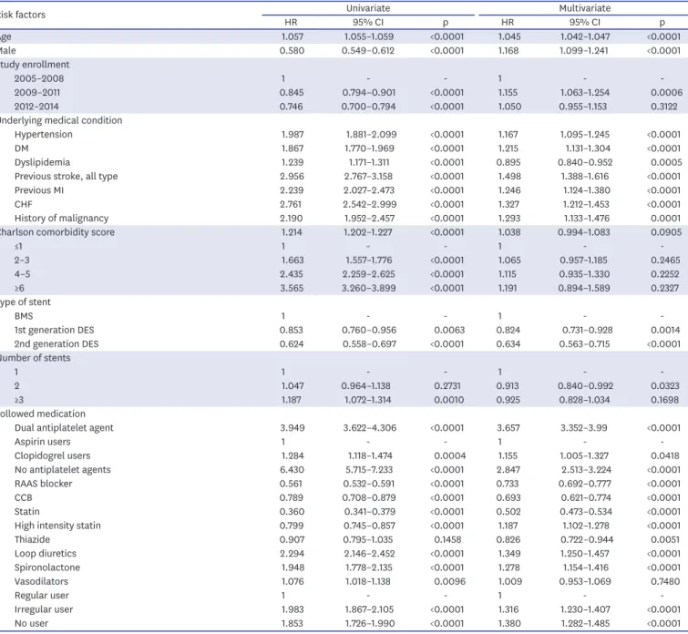Click univariate HR value '0.580' for male
This screenshot has height=634, width=688.
(x=292, y=51)
